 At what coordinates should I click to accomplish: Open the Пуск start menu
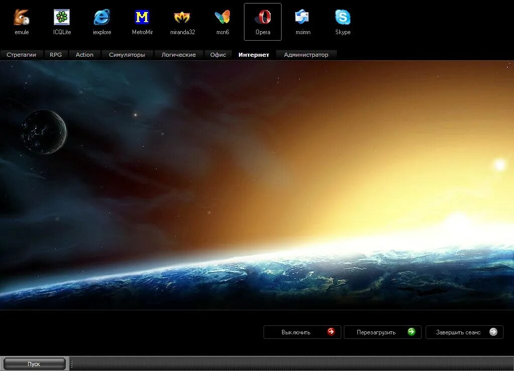pos(34,364)
